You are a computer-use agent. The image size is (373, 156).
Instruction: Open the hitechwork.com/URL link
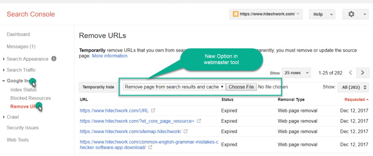(114, 111)
